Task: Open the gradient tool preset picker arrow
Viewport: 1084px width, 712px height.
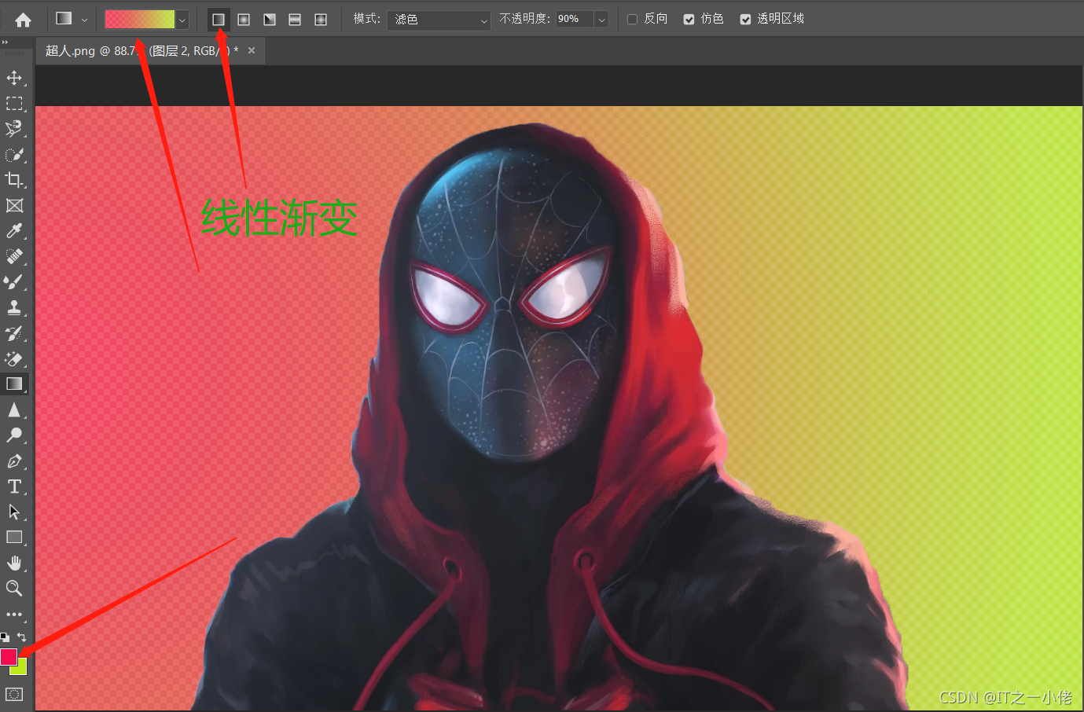Action: [84, 20]
